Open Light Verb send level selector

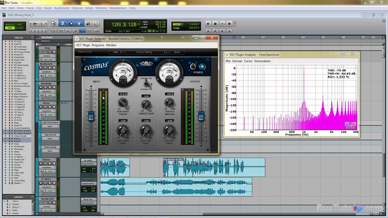50,126
